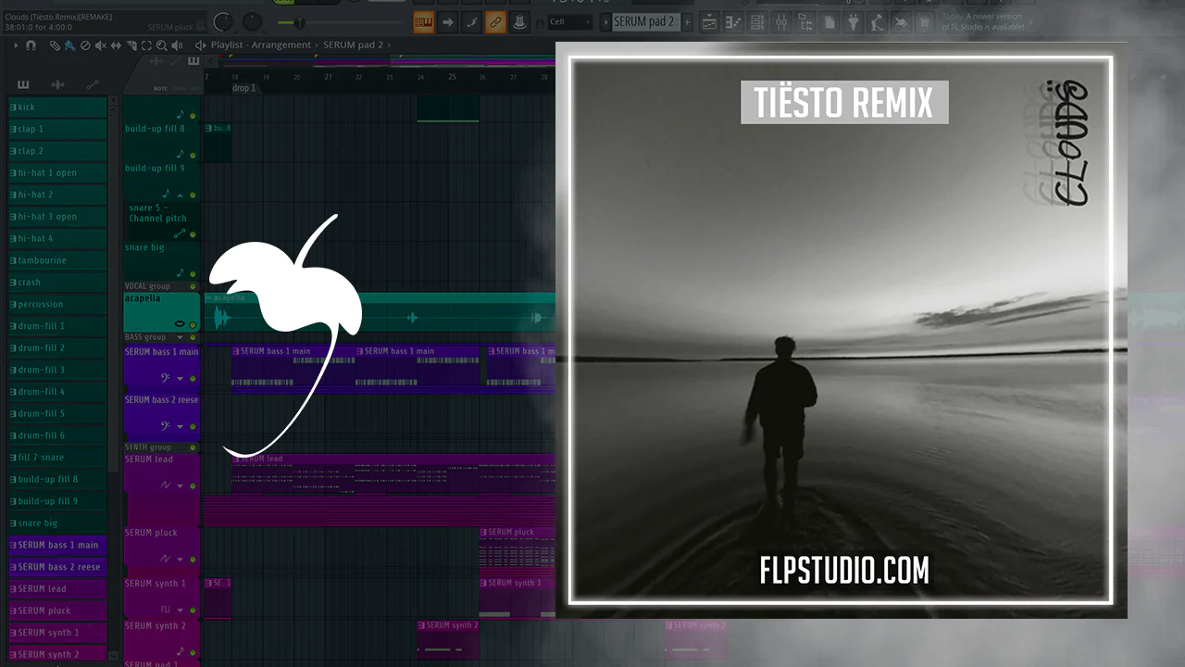1185x667 pixels.
Task: Mute the SERUM lead track
Action: [x=193, y=485]
